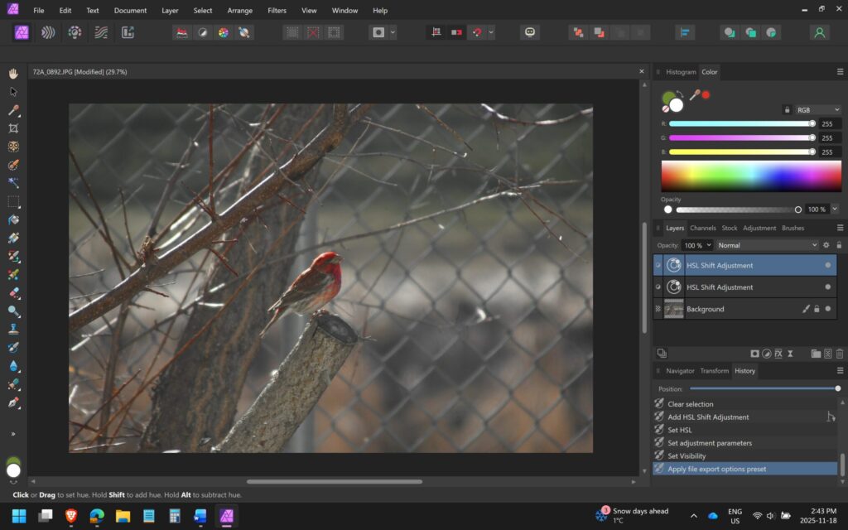Select the View hand tool
The height and width of the screenshot is (530, 848).
[13, 74]
